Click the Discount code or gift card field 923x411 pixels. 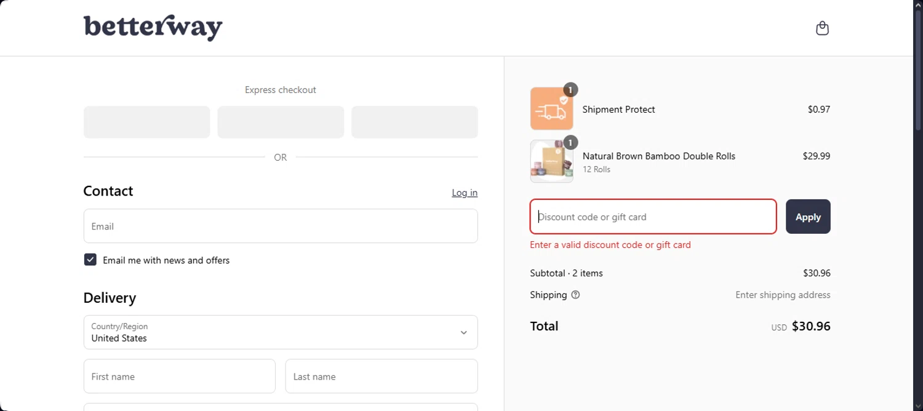click(x=653, y=217)
